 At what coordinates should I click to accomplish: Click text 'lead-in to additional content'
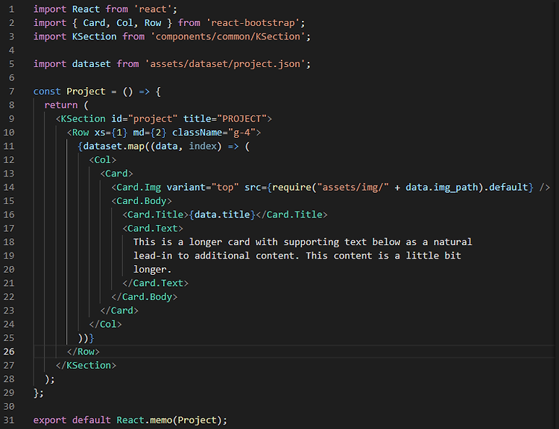[214, 255]
